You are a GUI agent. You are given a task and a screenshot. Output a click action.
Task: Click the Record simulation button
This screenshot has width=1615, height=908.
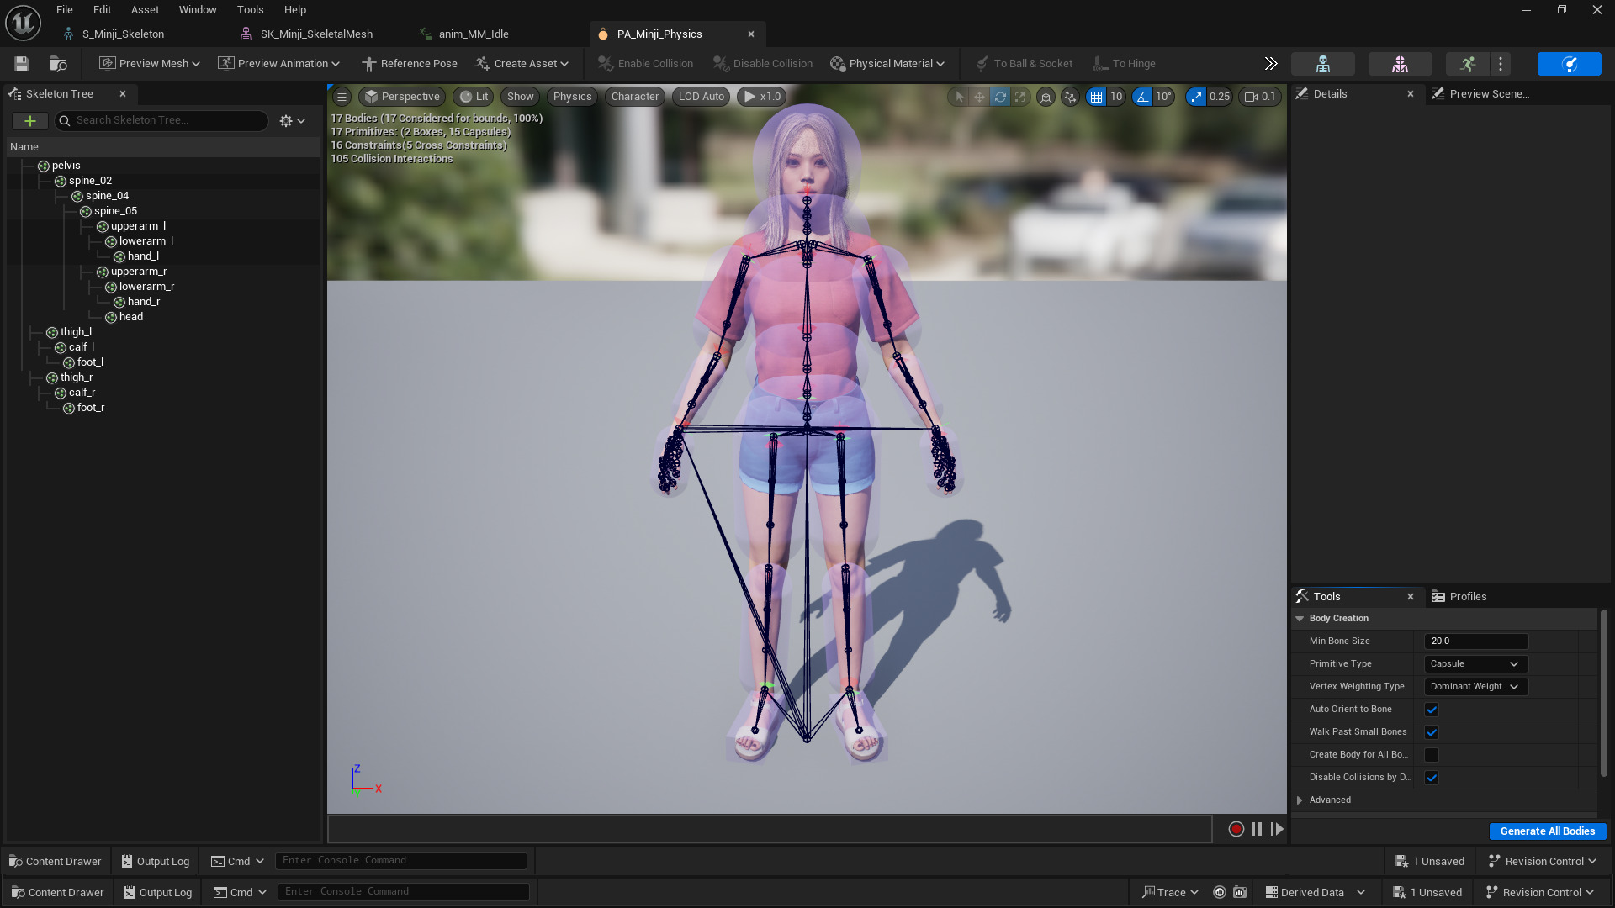pyautogui.click(x=1236, y=829)
